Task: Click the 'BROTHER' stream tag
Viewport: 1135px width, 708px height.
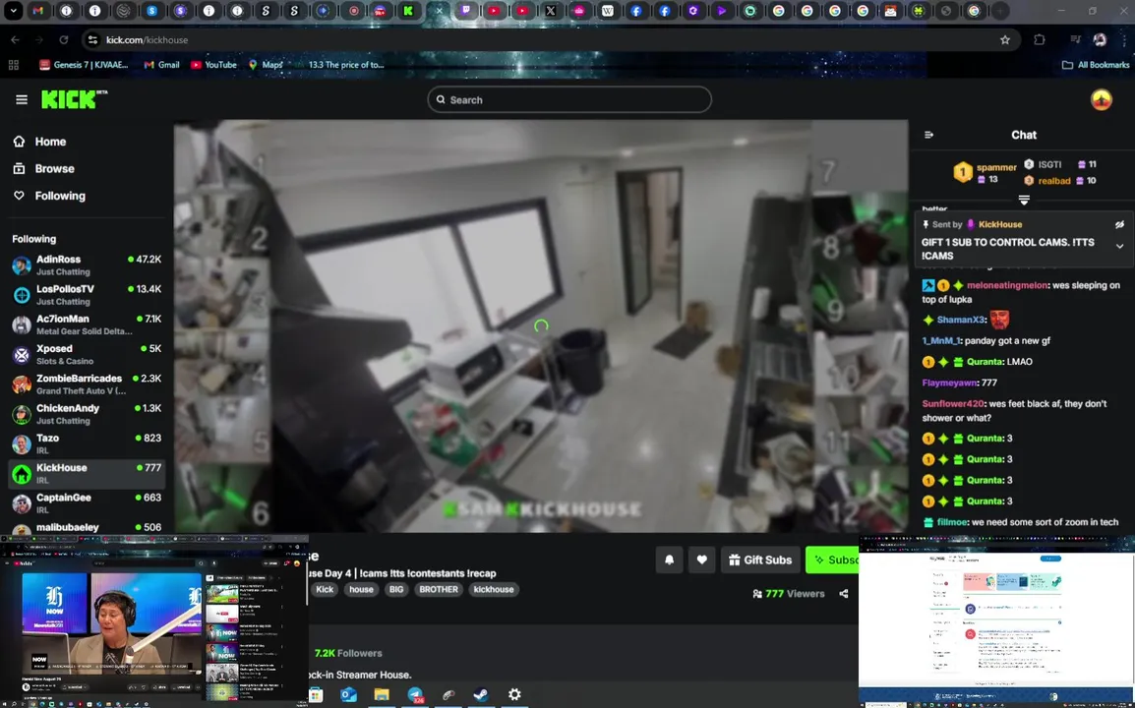Action: 439,589
